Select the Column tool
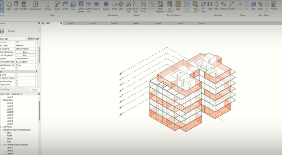 point(48,6)
